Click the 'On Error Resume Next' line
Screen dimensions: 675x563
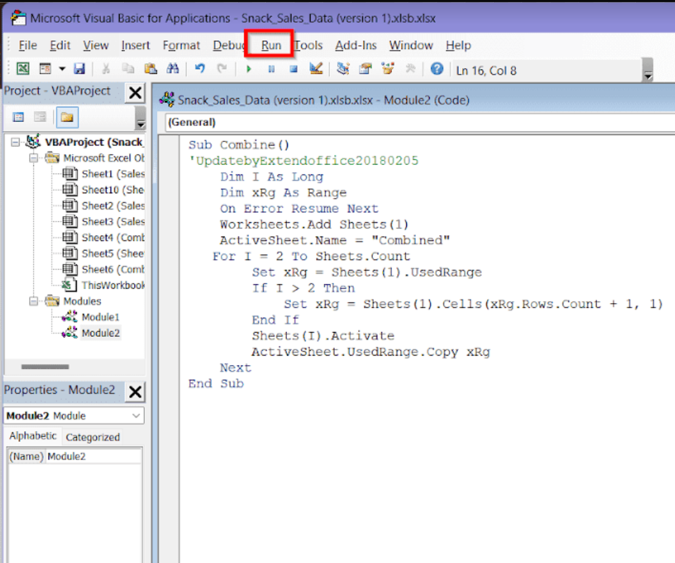pyautogui.click(x=299, y=209)
